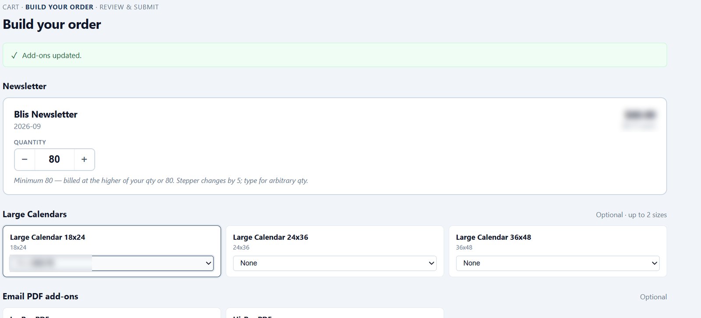Click the 'Large Calendars' section heading

click(35, 214)
